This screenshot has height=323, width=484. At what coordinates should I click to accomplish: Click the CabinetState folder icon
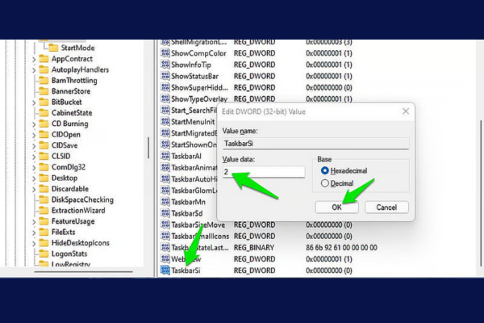click(x=44, y=113)
